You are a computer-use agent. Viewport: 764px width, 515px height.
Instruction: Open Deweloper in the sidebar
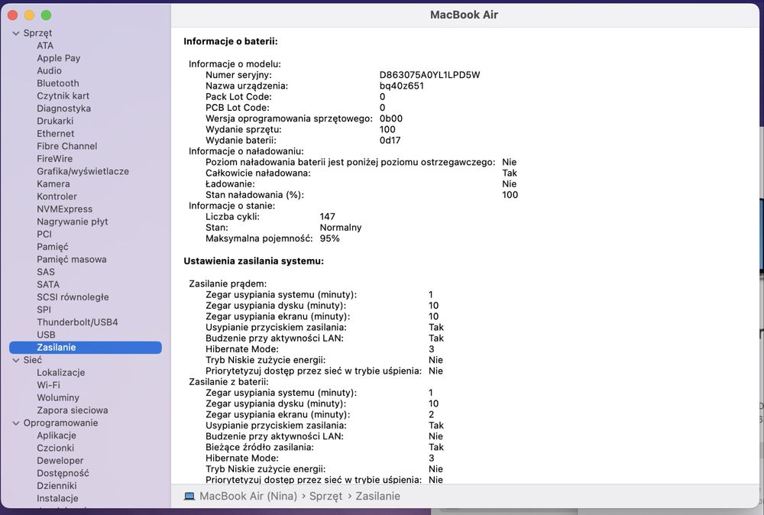pyautogui.click(x=60, y=461)
